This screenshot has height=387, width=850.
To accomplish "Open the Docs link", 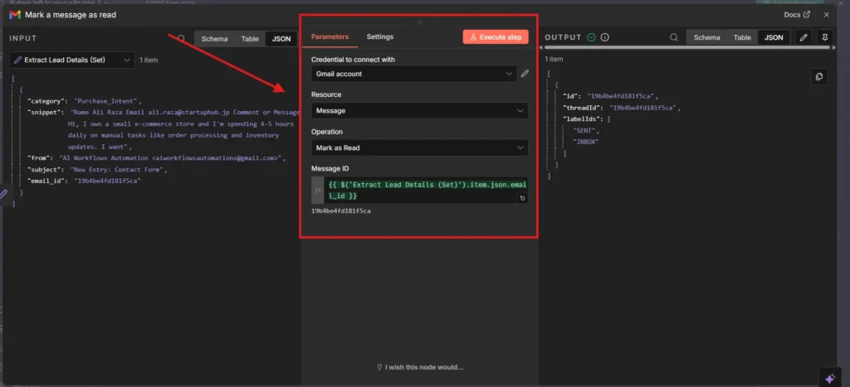I will [797, 15].
